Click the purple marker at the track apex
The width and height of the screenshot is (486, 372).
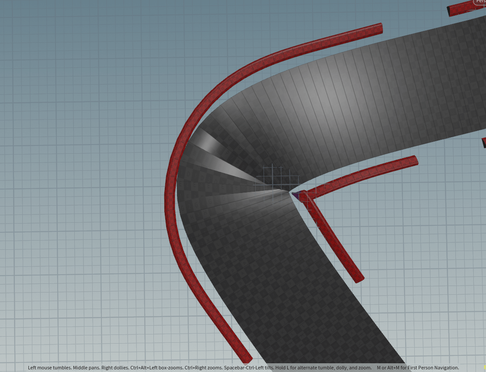point(296,196)
